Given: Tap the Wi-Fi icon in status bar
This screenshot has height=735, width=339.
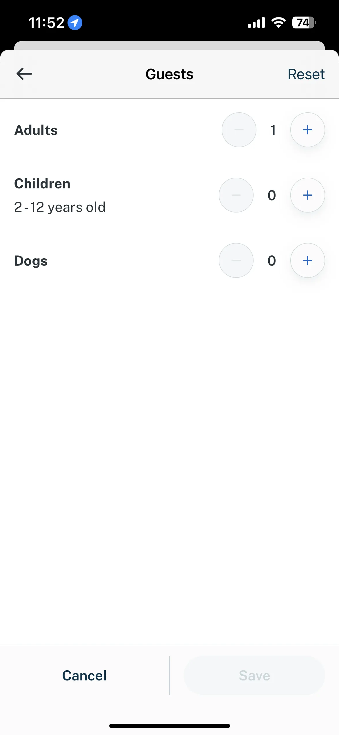Looking at the screenshot, I should click(278, 23).
